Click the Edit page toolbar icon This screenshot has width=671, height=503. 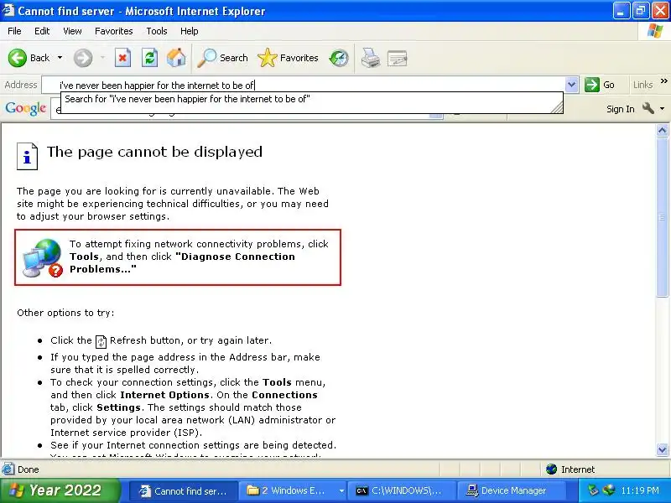coord(397,58)
